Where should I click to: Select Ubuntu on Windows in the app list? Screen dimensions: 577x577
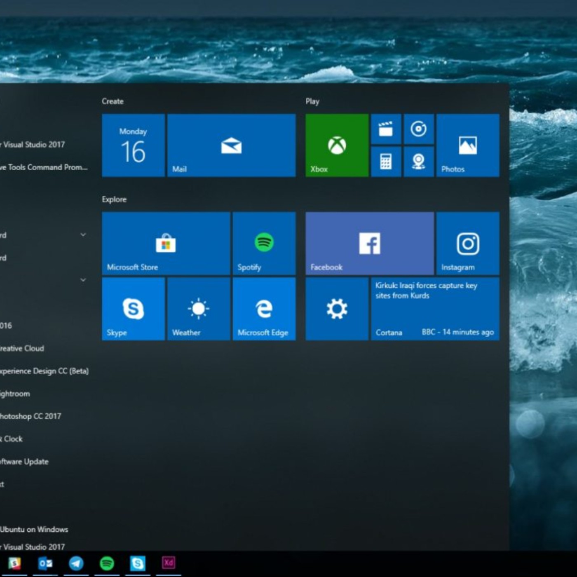tap(34, 529)
